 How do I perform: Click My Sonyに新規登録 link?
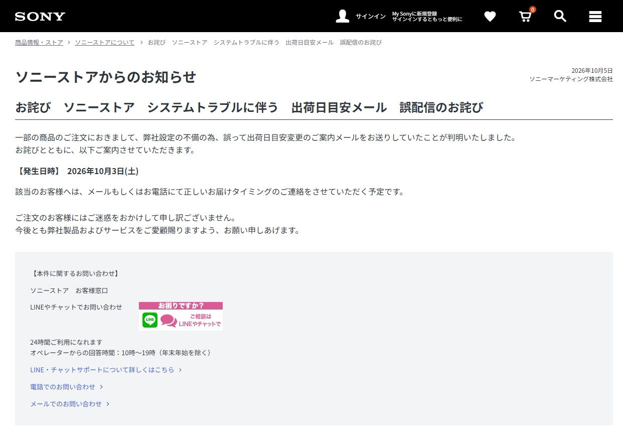[414, 14]
